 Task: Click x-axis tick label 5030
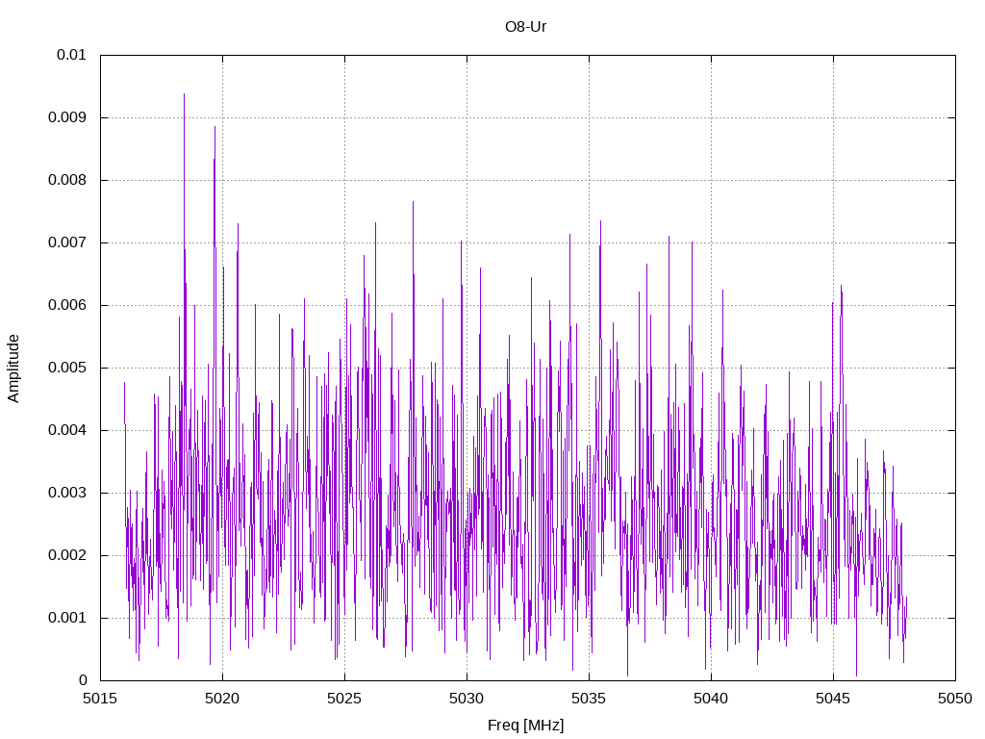point(467,699)
